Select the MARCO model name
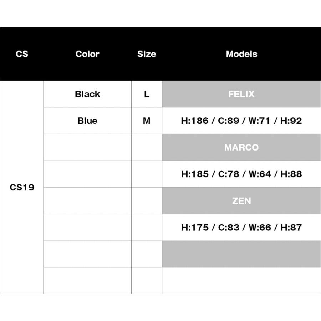 click(x=241, y=147)
